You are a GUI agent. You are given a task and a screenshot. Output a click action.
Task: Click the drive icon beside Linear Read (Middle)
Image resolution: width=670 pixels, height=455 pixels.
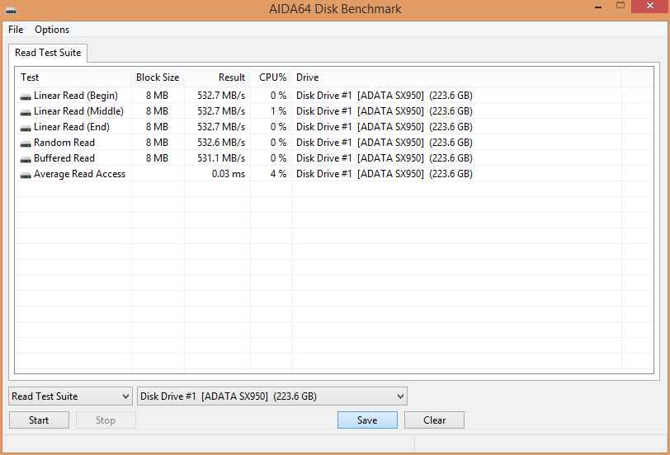pyautogui.click(x=26, y=113)
